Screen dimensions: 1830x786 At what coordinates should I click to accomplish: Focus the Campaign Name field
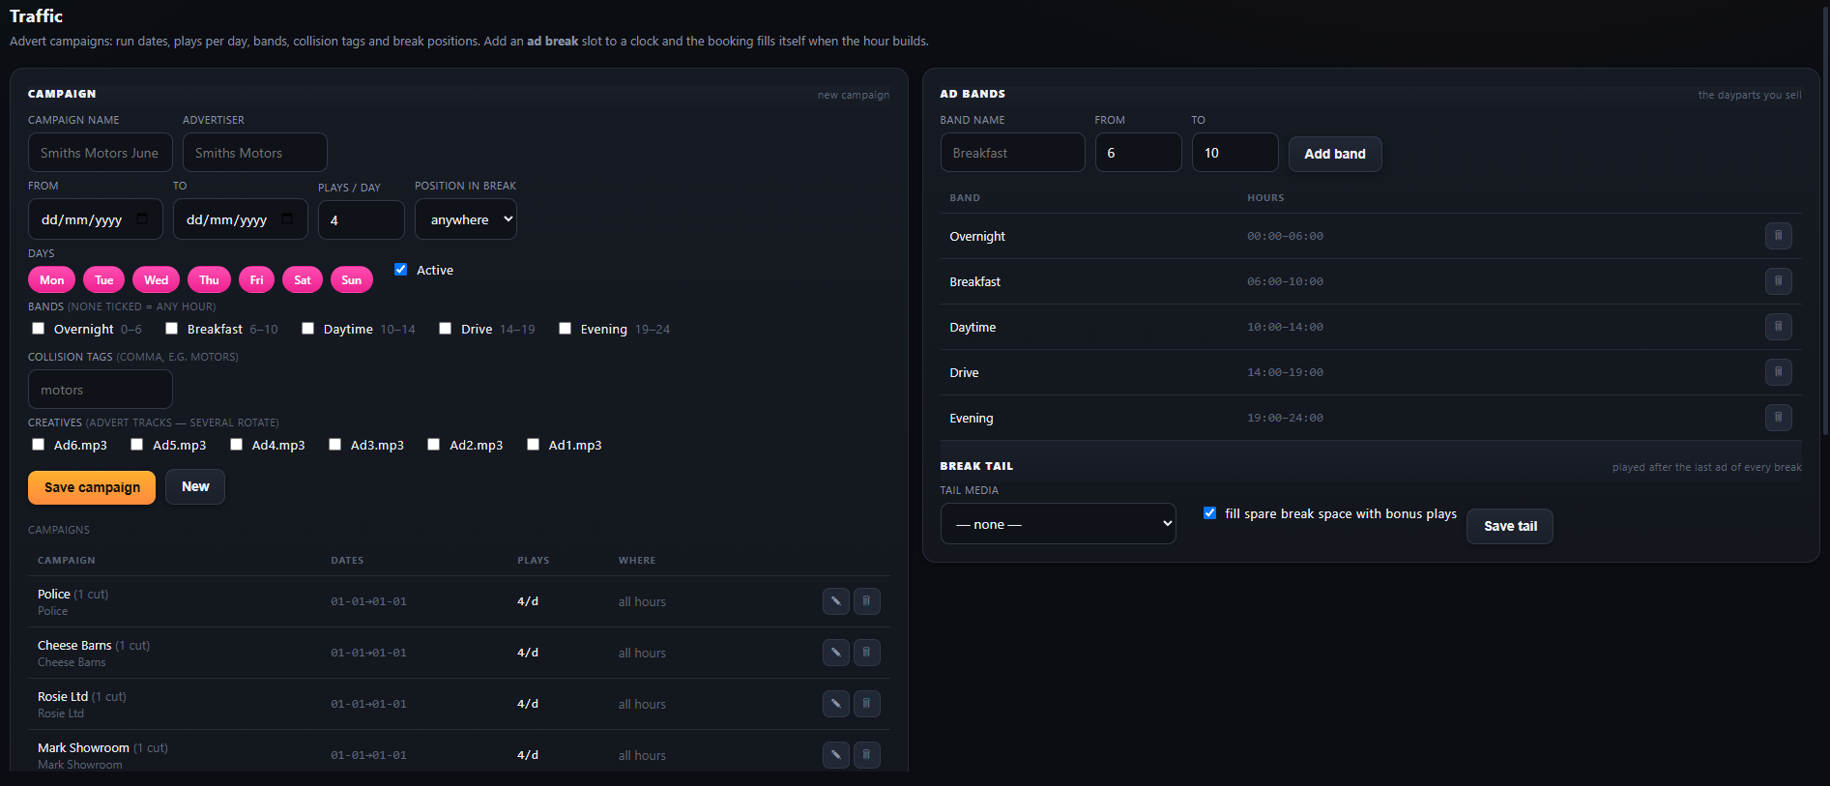(101, 153)
